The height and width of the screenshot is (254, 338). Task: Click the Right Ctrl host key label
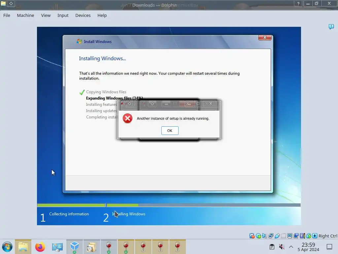(x=328, y=236)
